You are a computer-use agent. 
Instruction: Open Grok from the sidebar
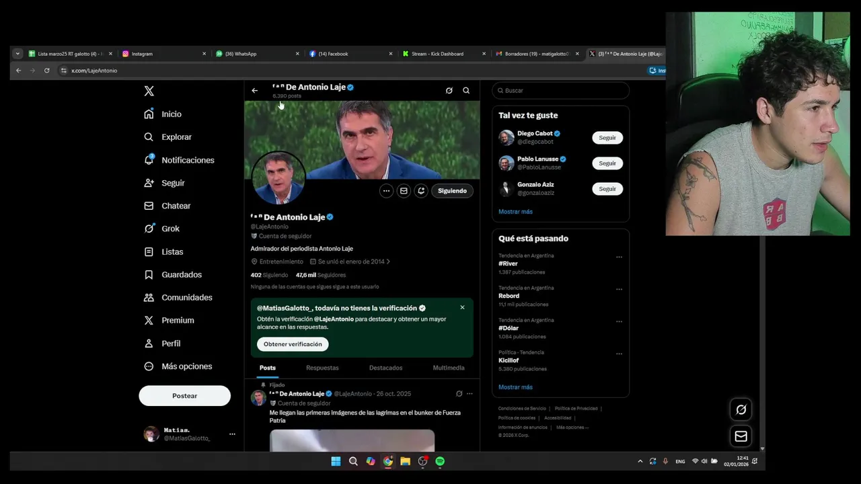[x=161, y=229]
